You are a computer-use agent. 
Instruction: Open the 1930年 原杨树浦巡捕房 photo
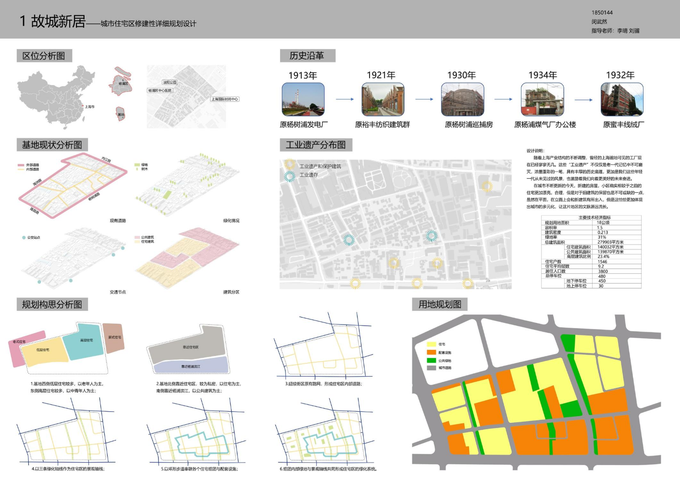pyautogui.click(x=462, y=99)
